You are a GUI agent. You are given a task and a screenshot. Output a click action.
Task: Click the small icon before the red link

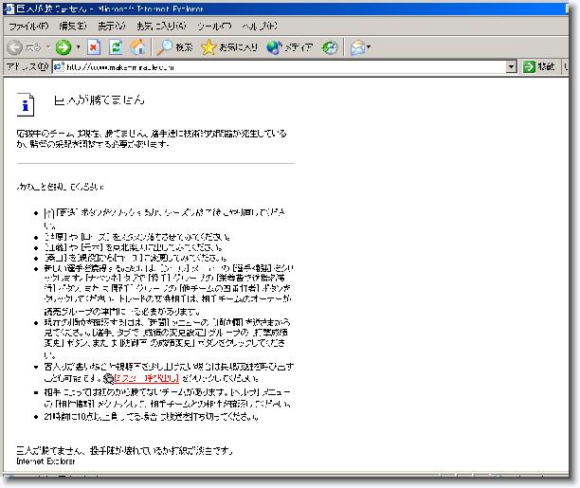(x=108, y=378)
